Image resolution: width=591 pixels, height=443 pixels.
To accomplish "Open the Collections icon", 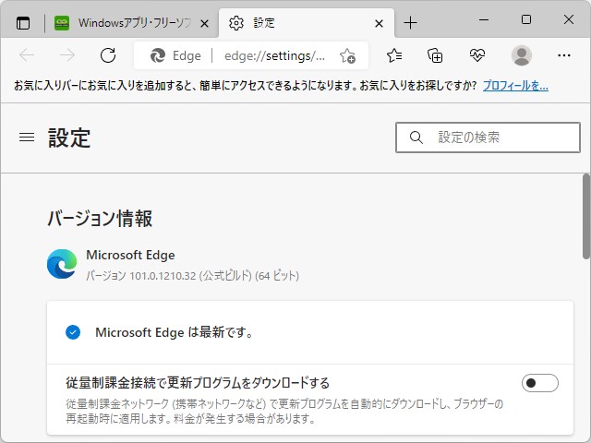I will click(x=435, y=55).
